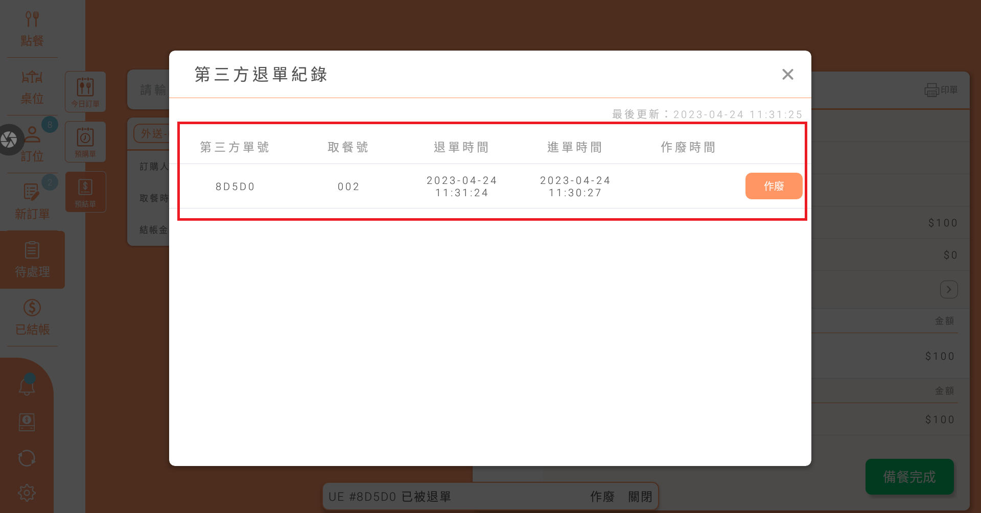Open 已結帳 paid orders
Viewport: 981px width, 513px height.
[32, 317]
